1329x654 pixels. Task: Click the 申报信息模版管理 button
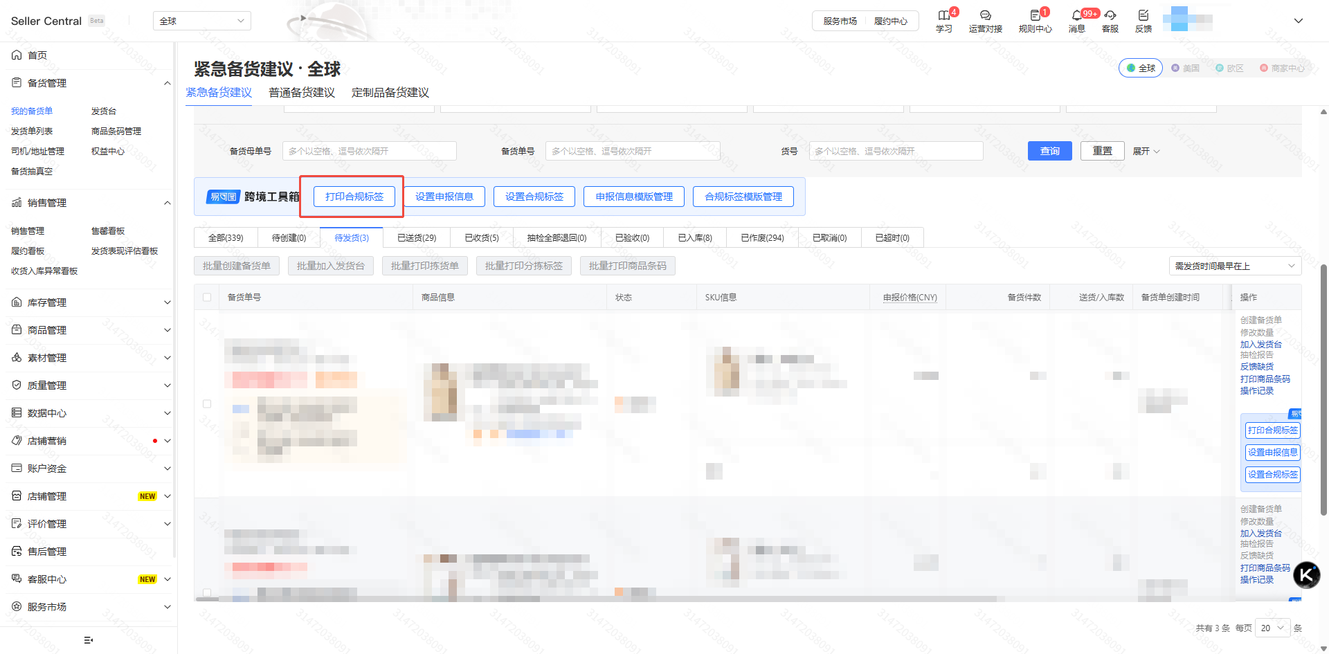pos(634,197)
